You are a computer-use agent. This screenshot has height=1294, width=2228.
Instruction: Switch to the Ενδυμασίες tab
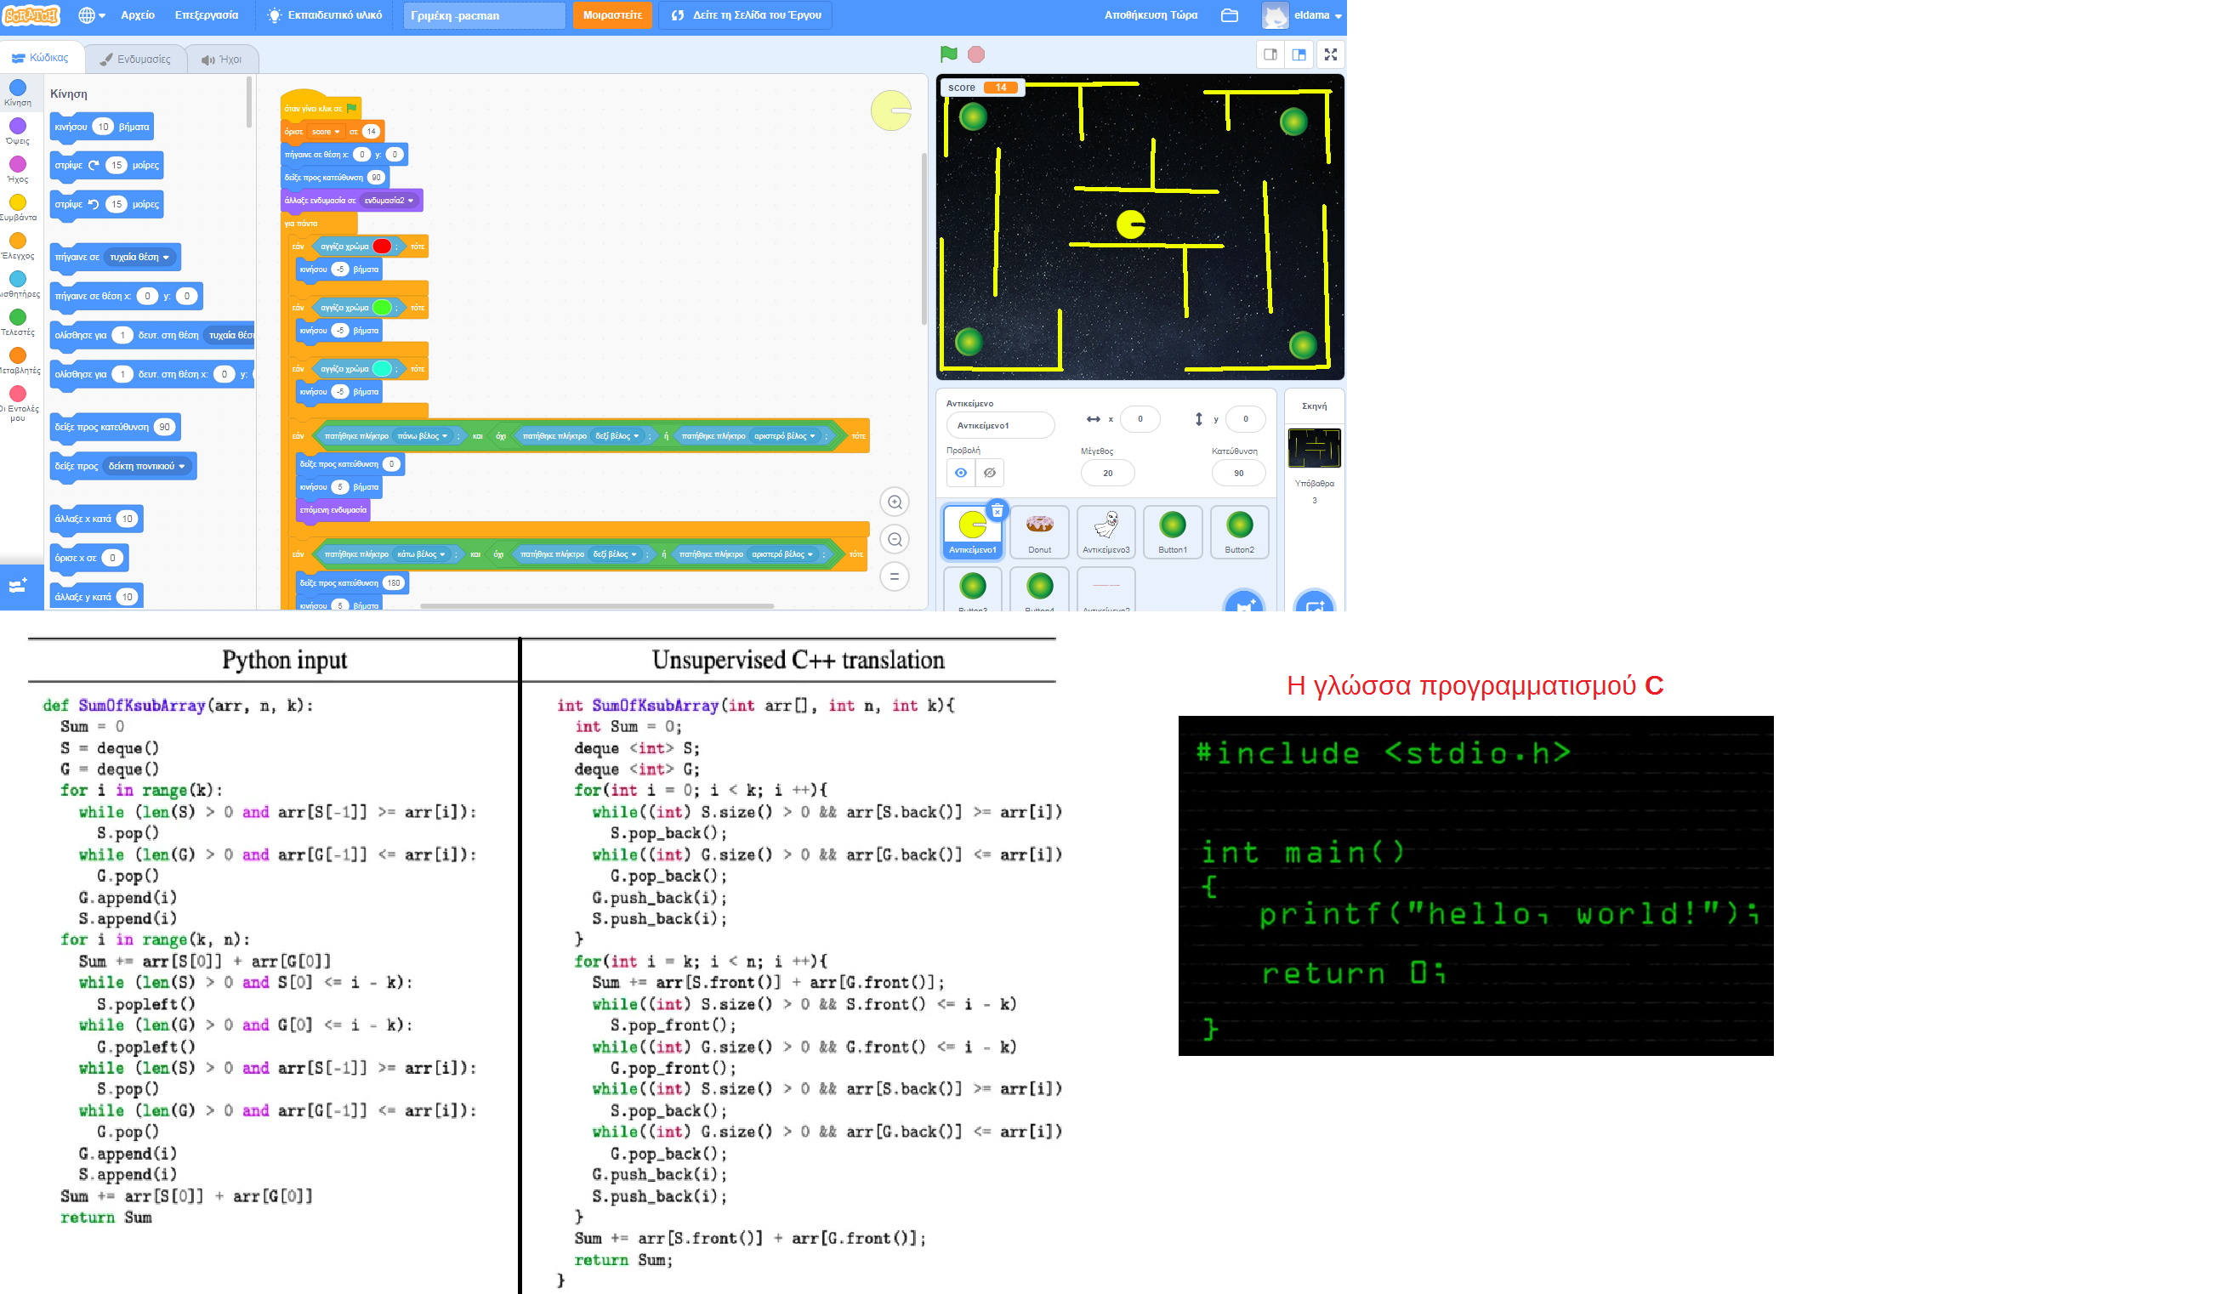(x=135, y=60)
